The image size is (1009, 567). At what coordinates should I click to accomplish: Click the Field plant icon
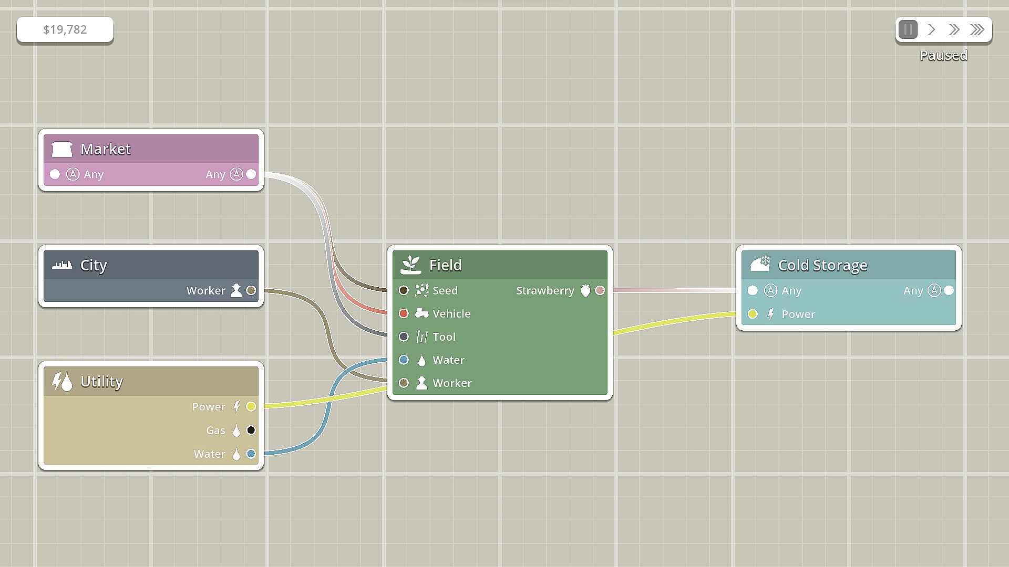[411, 265]
